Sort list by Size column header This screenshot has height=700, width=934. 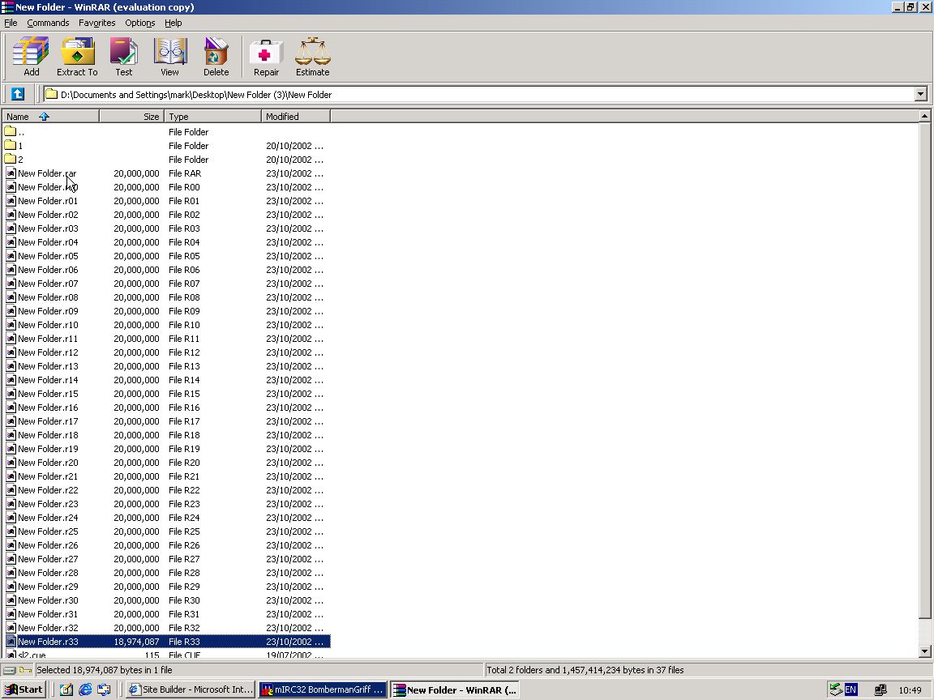[131, 116]
